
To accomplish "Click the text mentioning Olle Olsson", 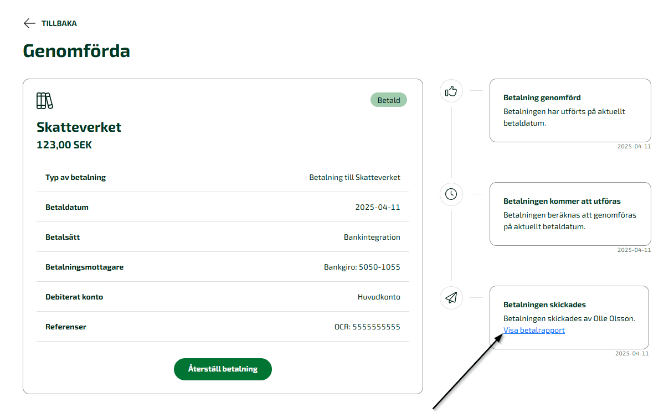I will (x=569, y=319).
